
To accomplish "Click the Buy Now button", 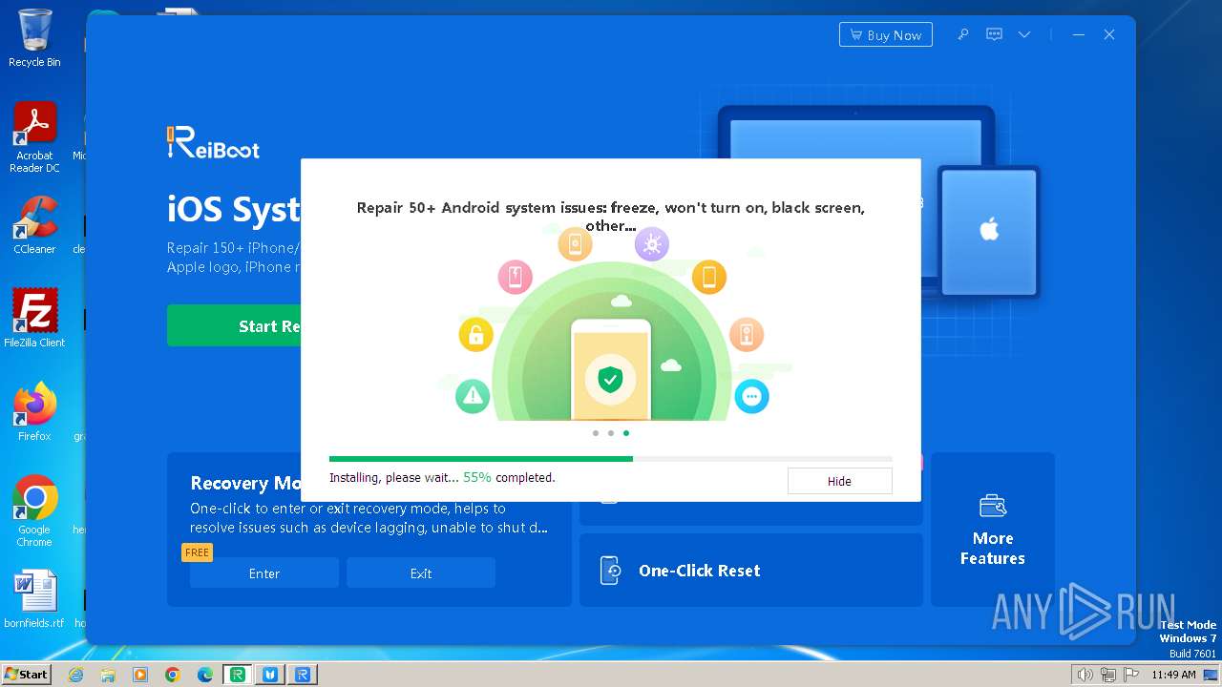I will click(x=886, y=35).
